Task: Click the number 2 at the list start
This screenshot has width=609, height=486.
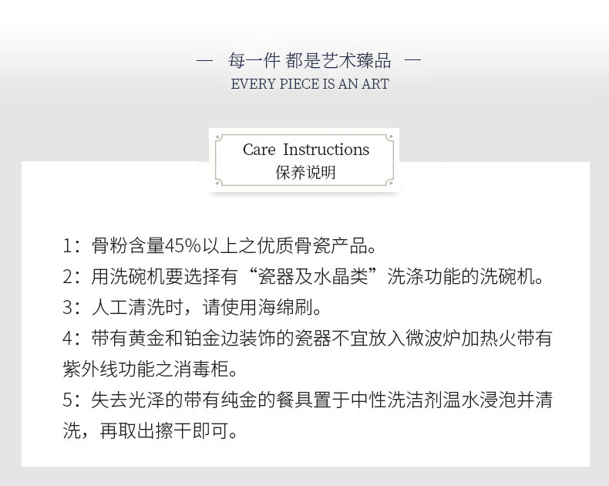Action: click(68, 277)
